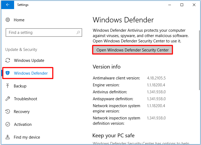Click the Recovery clock icon
201x145 pixels.
coord(8,111)
